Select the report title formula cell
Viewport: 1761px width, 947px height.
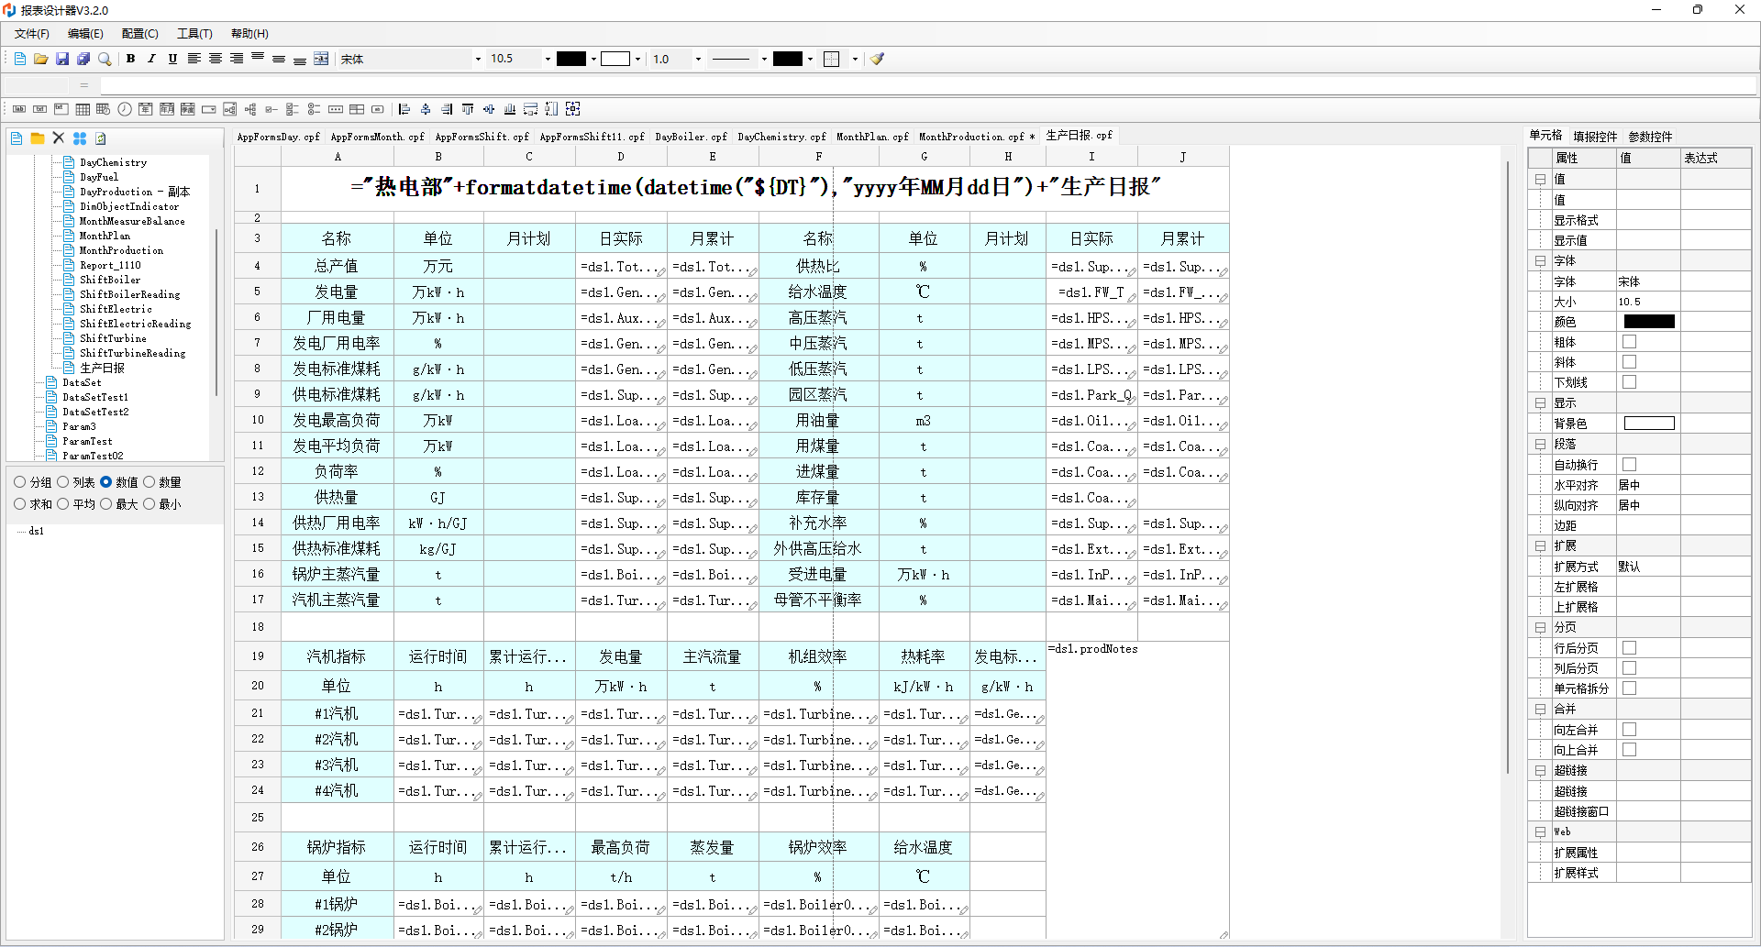pos(755,188)
